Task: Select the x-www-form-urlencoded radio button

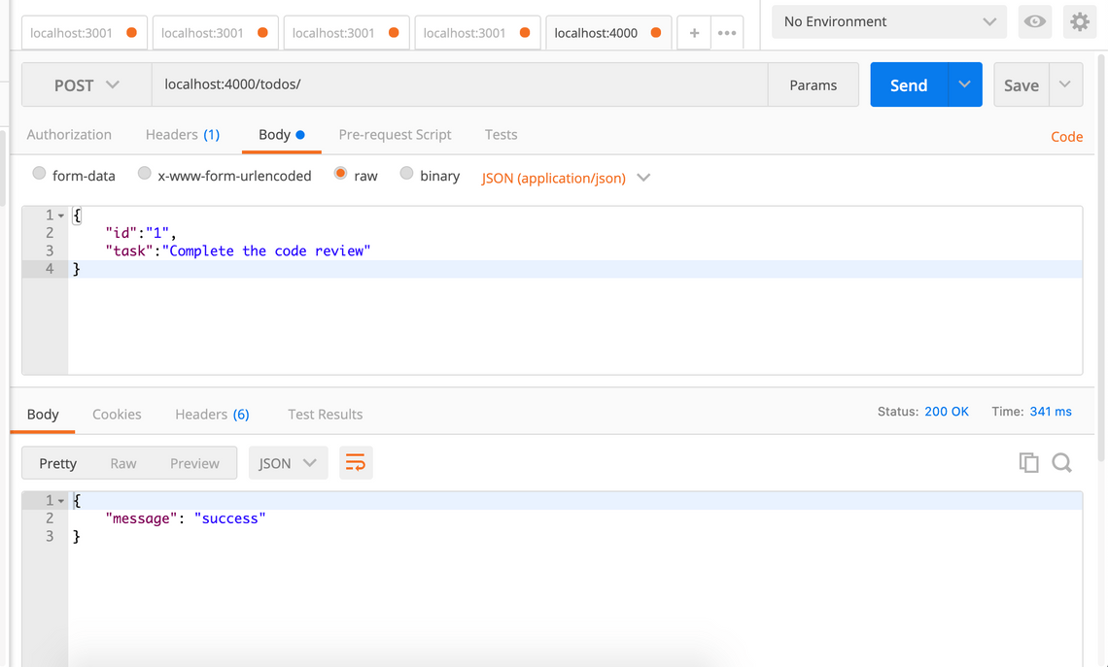Action: click(x=144, y=173)
